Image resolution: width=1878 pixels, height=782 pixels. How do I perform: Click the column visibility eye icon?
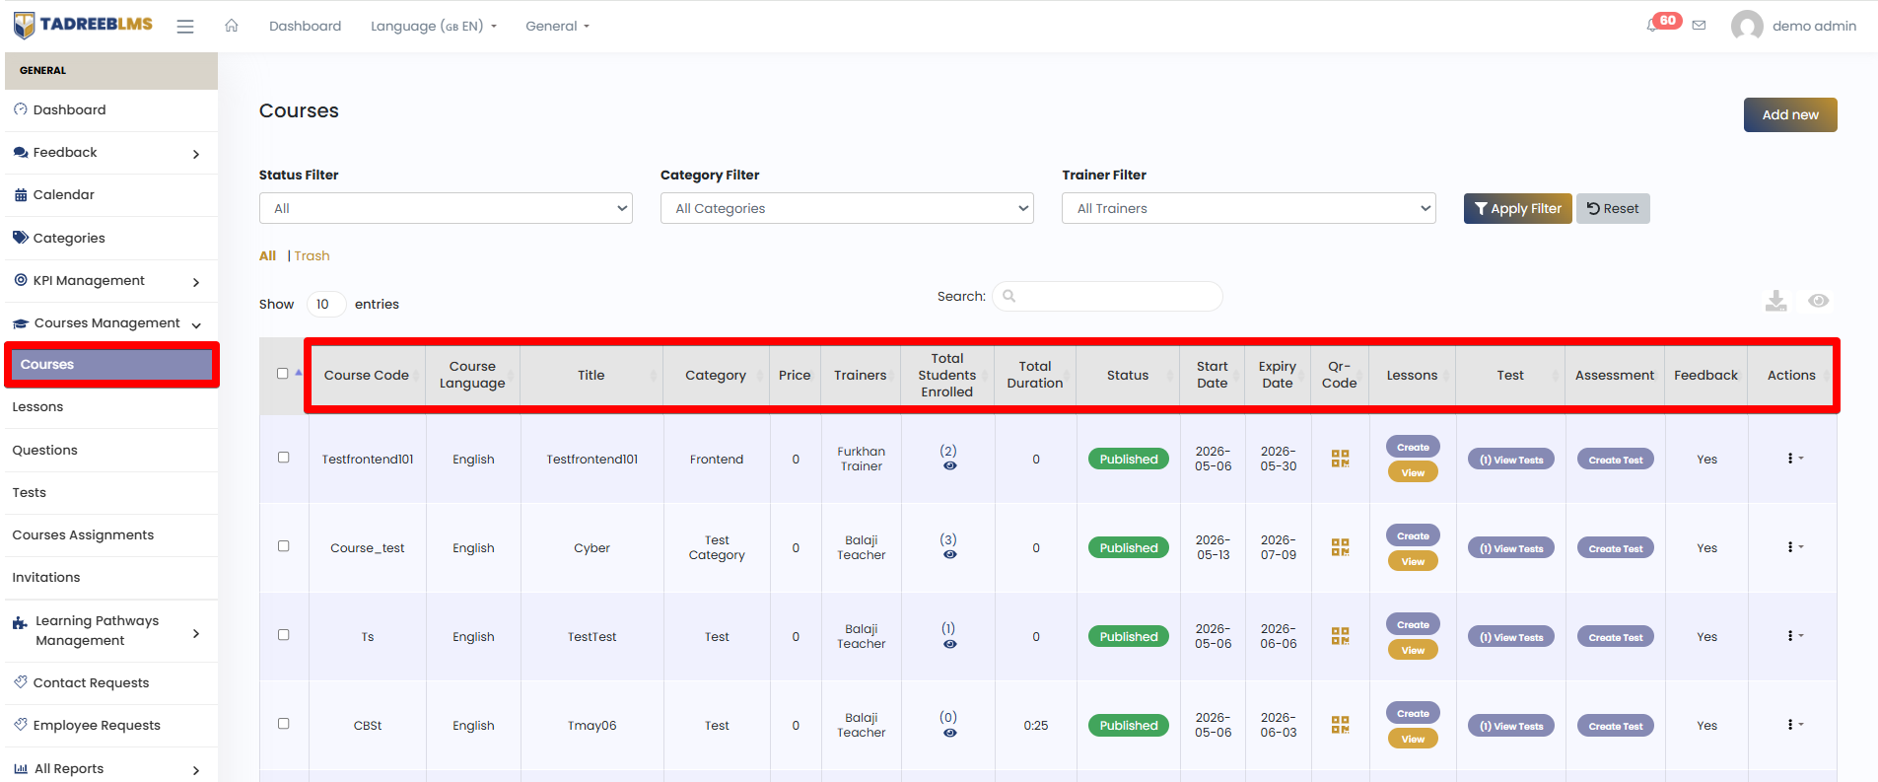(x=1819, y=301)
